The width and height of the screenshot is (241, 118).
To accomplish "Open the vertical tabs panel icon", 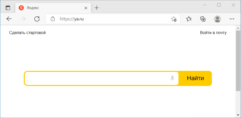I will 8,8.
